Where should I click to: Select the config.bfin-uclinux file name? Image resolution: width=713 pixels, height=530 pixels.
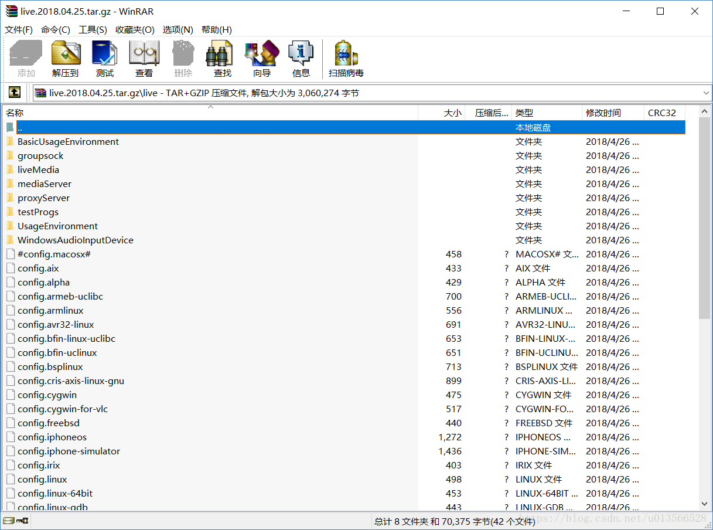pos(57,352)
